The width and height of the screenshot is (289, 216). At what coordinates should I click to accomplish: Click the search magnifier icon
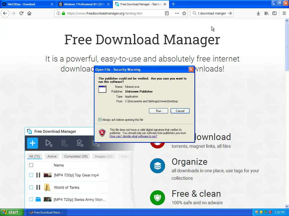[x=194, y=13]
